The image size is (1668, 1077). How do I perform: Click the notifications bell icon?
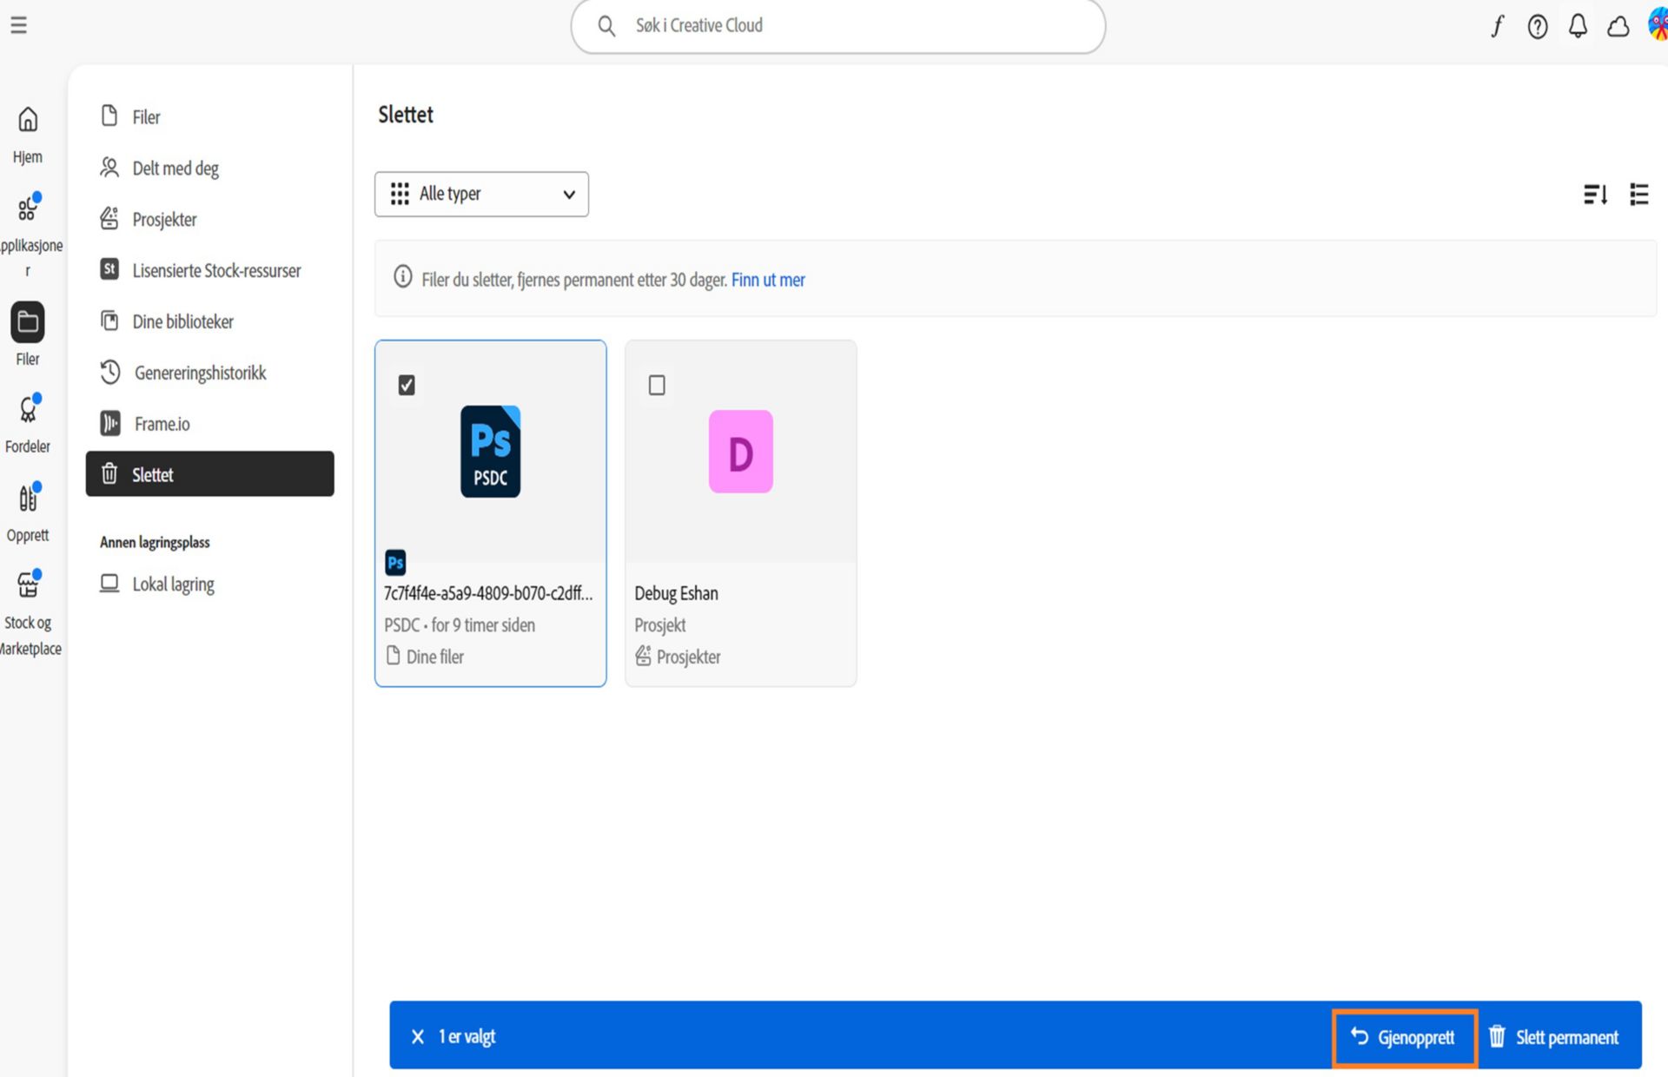pyautogui.click(x=1578, y=26)
